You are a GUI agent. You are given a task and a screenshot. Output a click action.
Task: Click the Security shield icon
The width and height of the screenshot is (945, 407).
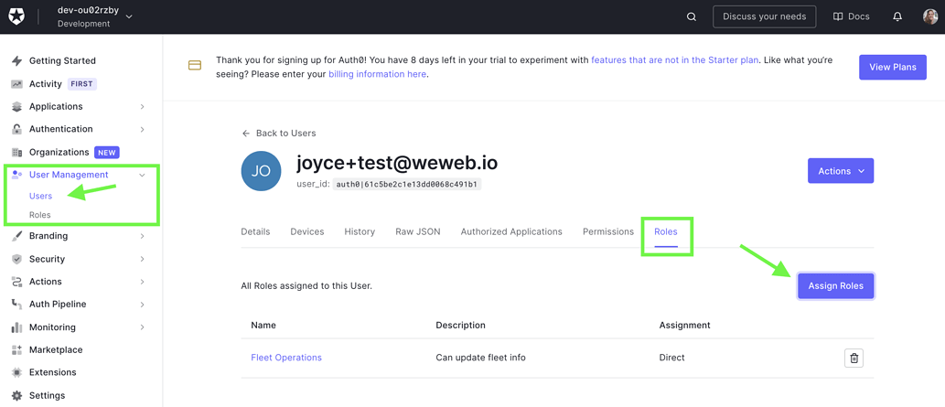click(x=16, y=259)
